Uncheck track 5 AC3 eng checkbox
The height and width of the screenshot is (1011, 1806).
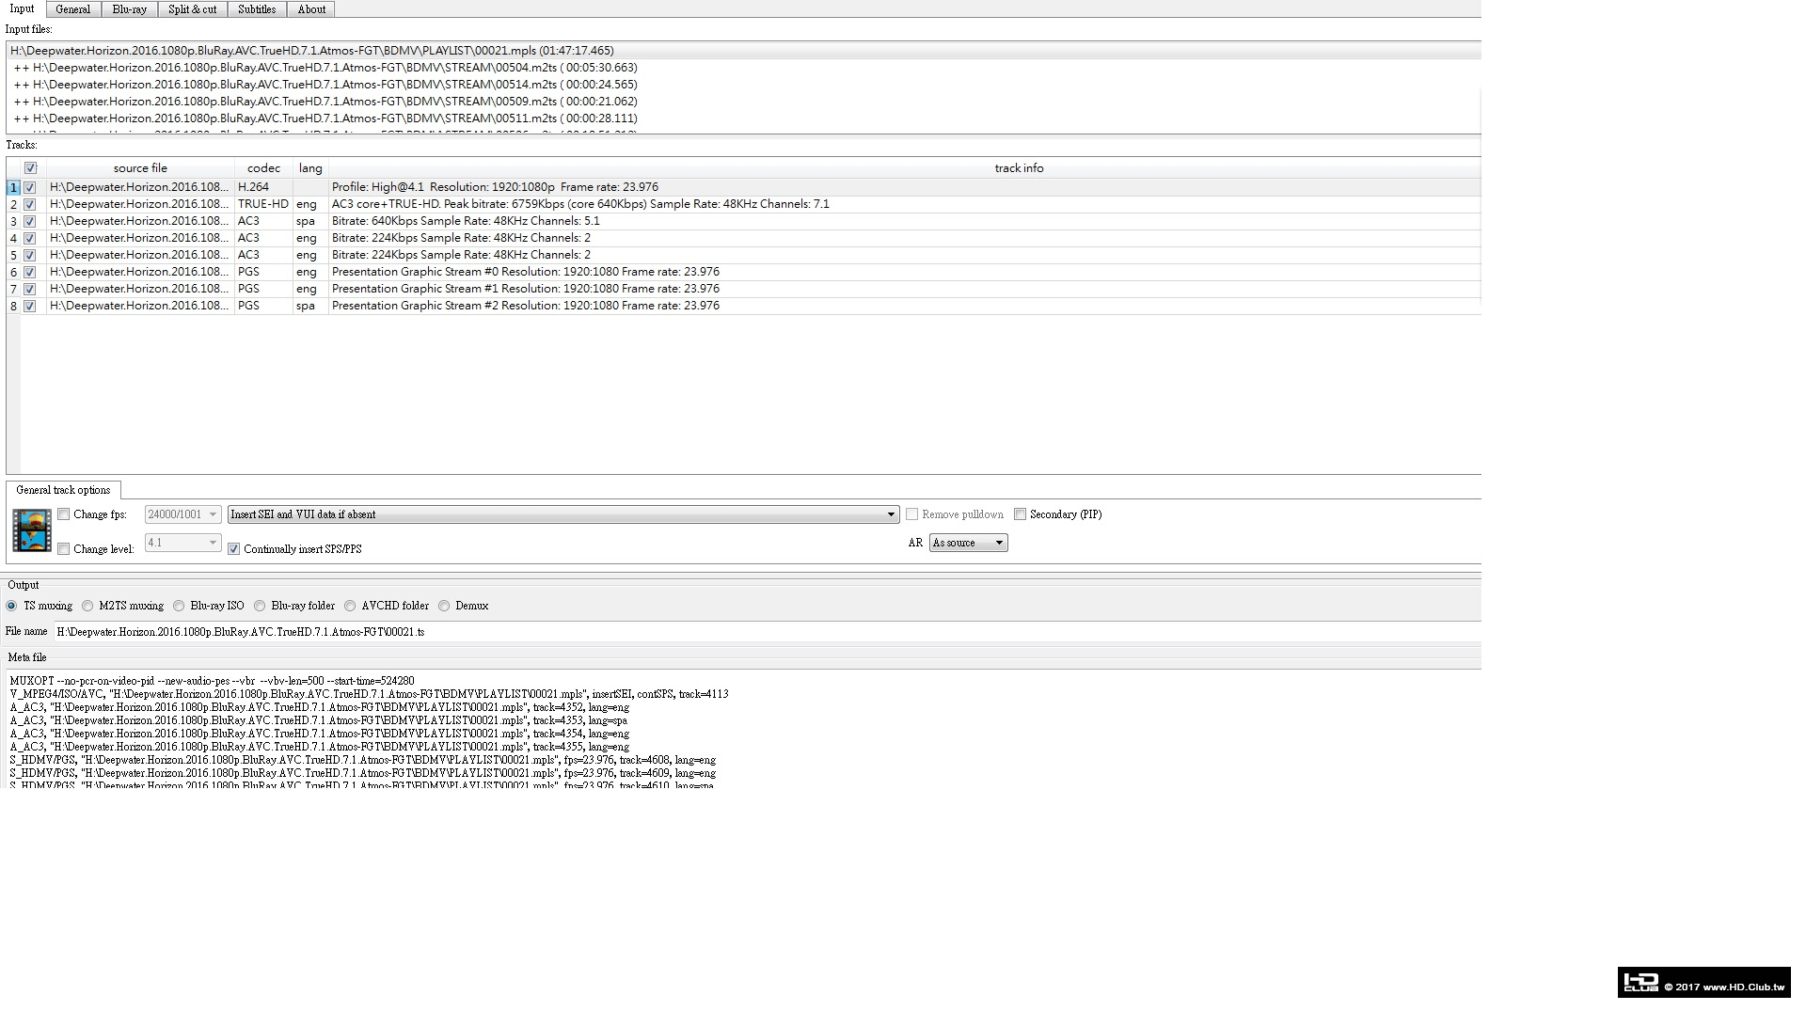[30, 255]
